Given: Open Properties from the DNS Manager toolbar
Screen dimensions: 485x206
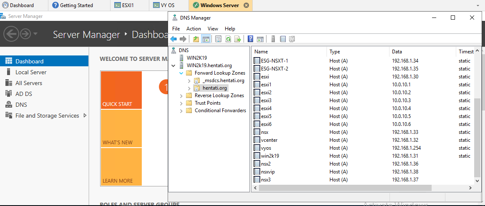Looking at the screenshot, I should (218, 39).
